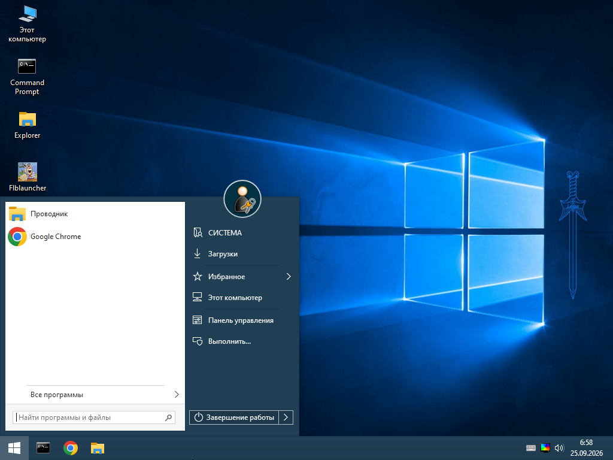Screen dimensions: 613x460
Task: Open Command Prompt from the taskbar
Action: [x=43, y=448]
